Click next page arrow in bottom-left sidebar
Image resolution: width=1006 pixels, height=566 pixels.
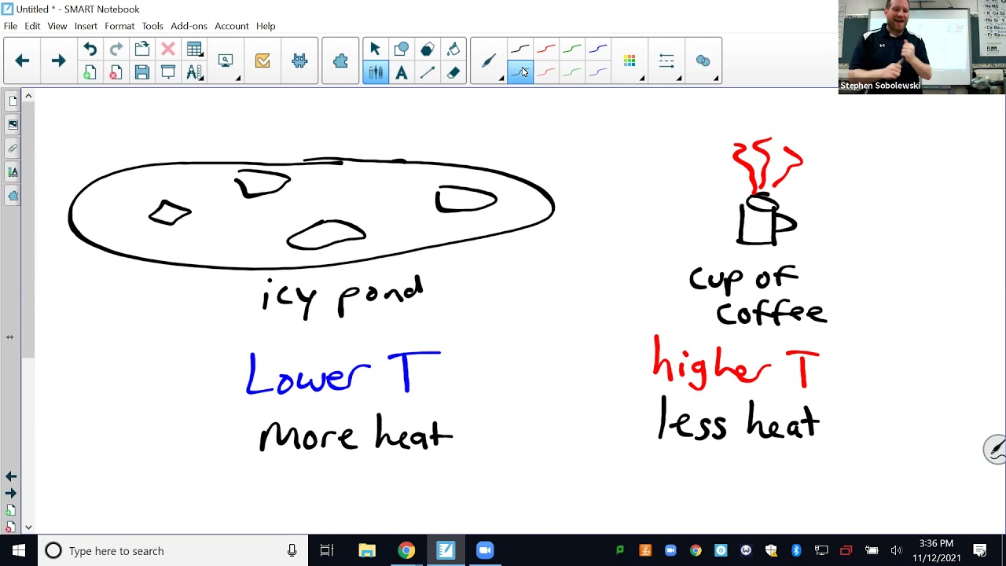click(11, 493)
